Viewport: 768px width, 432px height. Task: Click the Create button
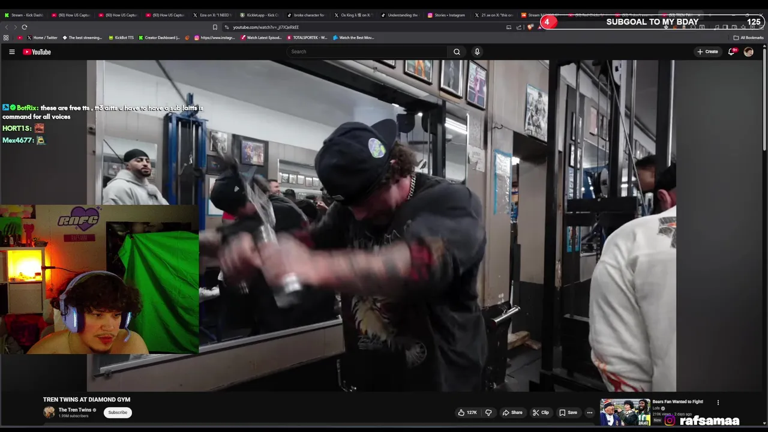tap(708, 52)
